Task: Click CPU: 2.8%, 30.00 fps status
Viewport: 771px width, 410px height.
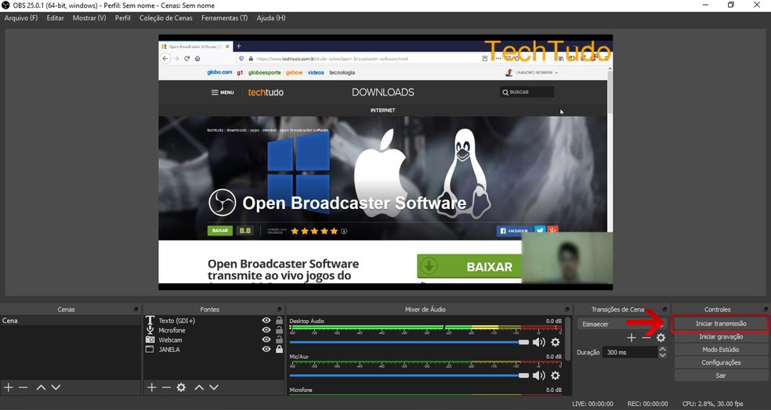Action: [712, 404]
